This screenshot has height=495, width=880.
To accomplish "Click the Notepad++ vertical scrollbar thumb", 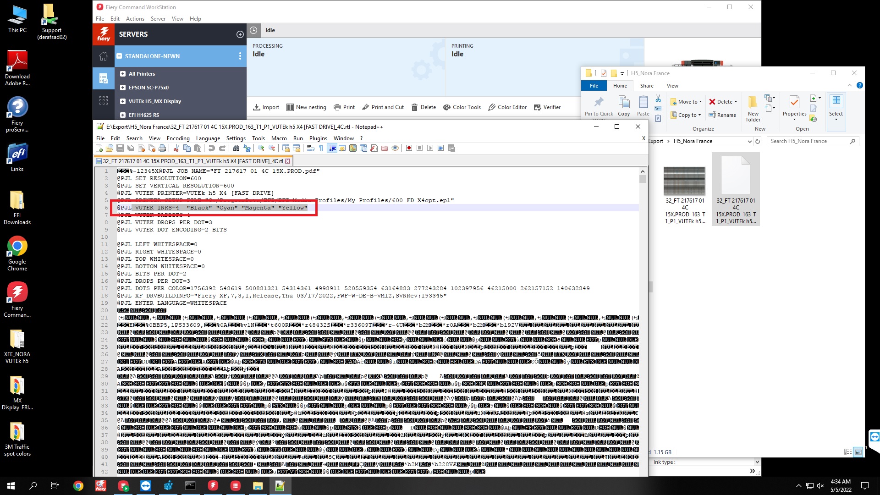I will (643, 179).
